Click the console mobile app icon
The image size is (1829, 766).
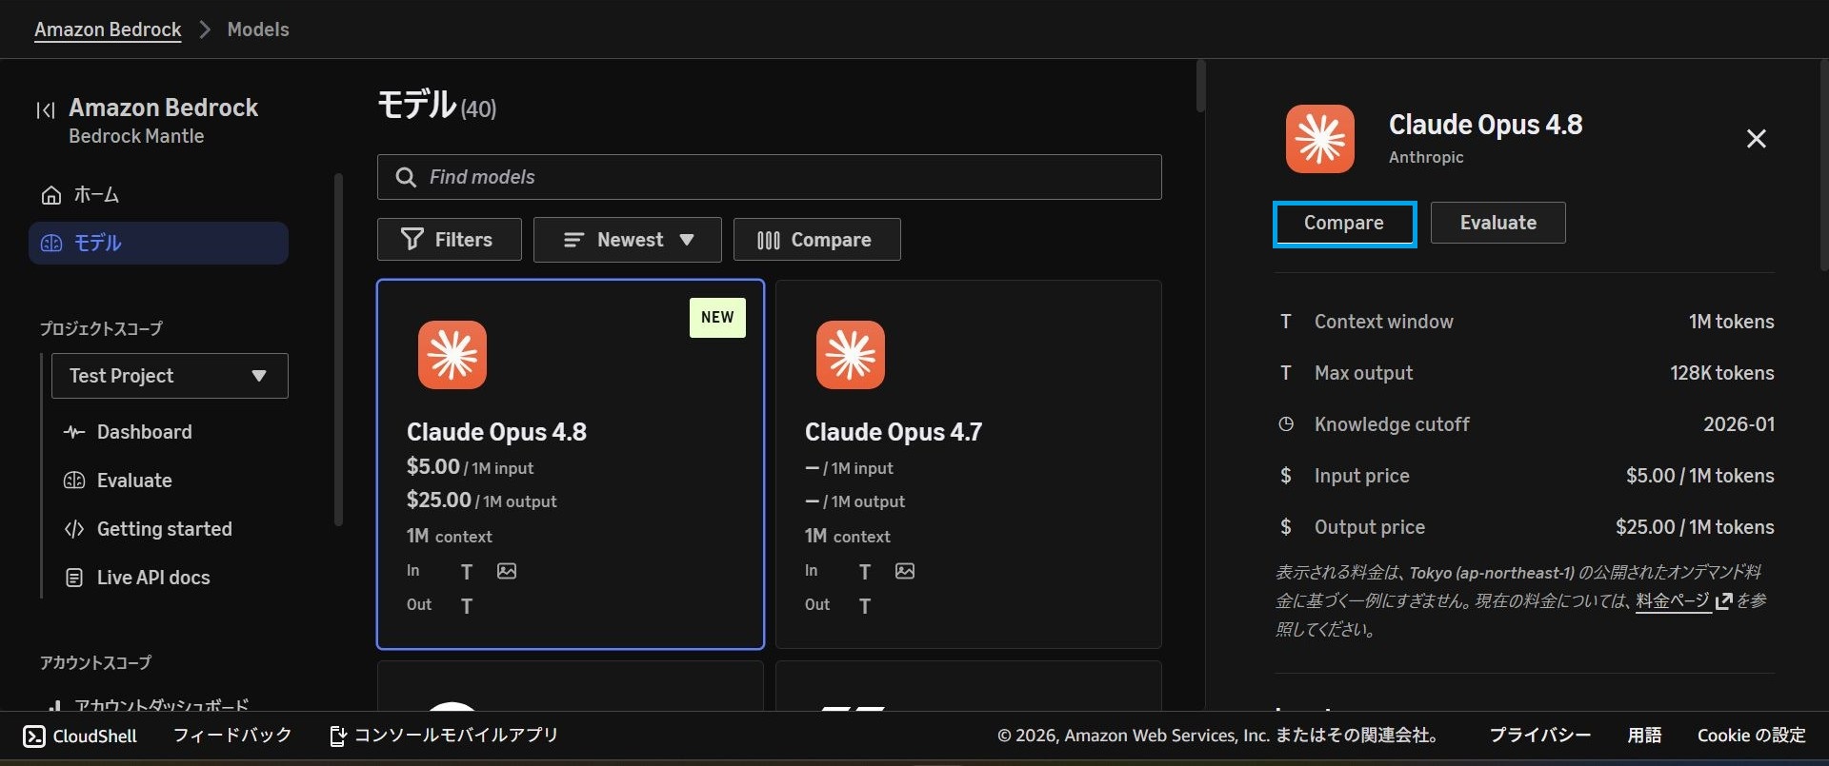tap(338, 736)
